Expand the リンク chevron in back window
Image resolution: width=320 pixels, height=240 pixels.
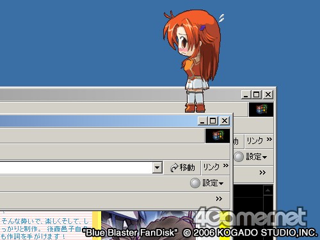269,139
